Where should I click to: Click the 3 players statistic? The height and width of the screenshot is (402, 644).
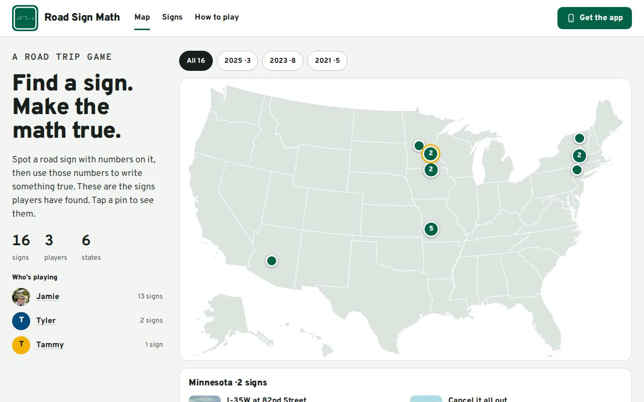[55, 247]
